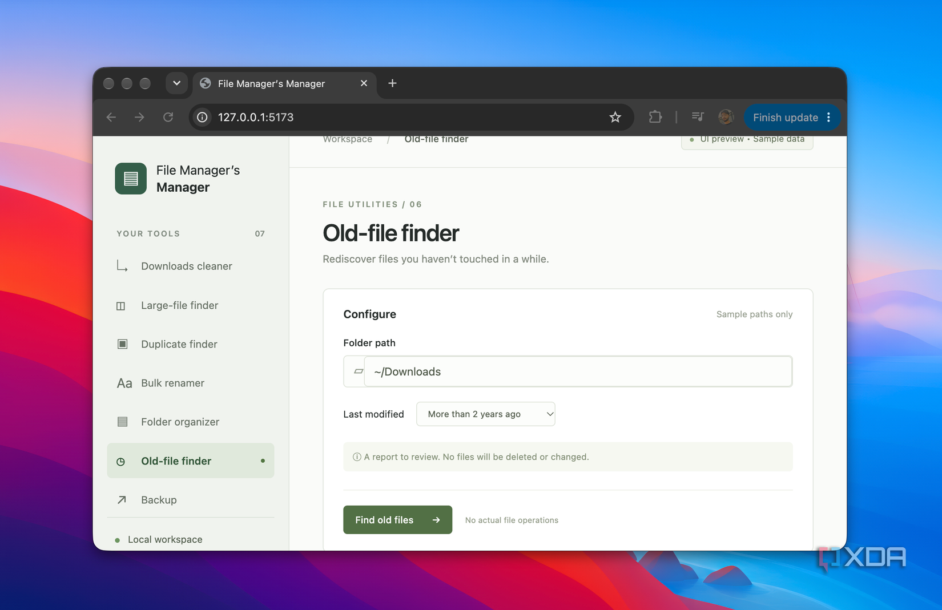The height and width of the screenshot is (610, 942).
Task: Select the Backup arrow icon
Action: tap(122, 500)
